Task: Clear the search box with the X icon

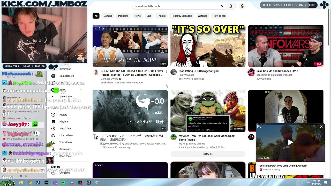Action: tap(222, 6)
